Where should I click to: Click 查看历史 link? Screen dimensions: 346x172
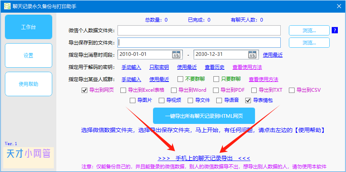coord(215,67)
